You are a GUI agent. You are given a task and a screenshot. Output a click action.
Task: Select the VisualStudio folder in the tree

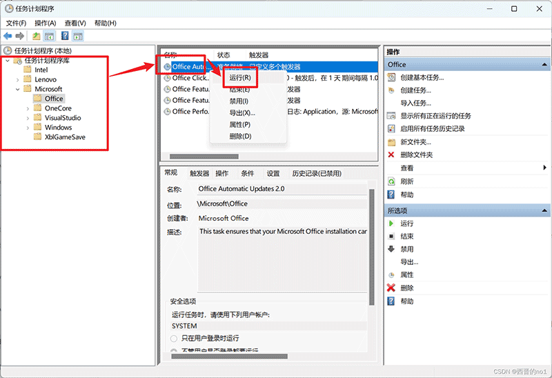(63, 118)
